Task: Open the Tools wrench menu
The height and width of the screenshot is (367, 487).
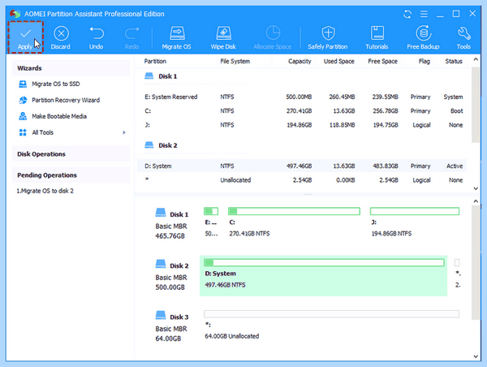Action: click(463, 38)
